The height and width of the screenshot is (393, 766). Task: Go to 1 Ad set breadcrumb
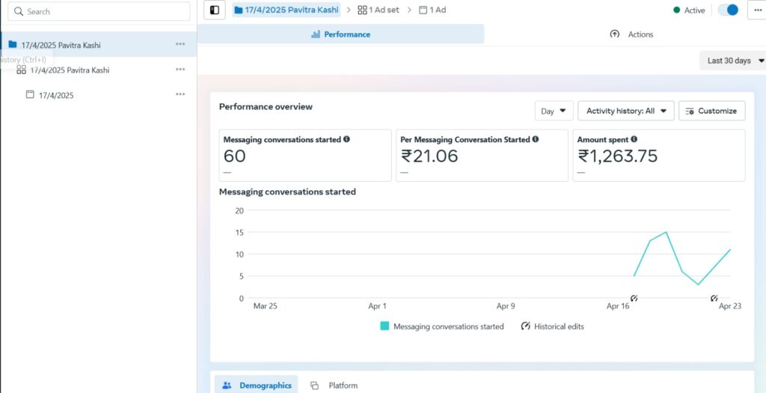click(x=379, y=10)
